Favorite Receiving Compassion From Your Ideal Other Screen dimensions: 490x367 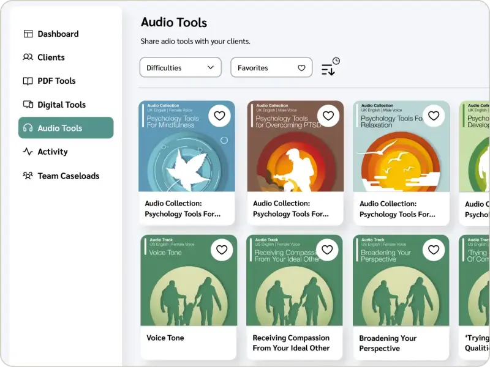tap(327, 250)
